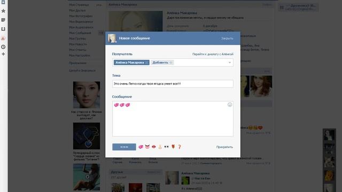Click the Алёнка Макарова wall post author name
342x192 pixels.
196,173
